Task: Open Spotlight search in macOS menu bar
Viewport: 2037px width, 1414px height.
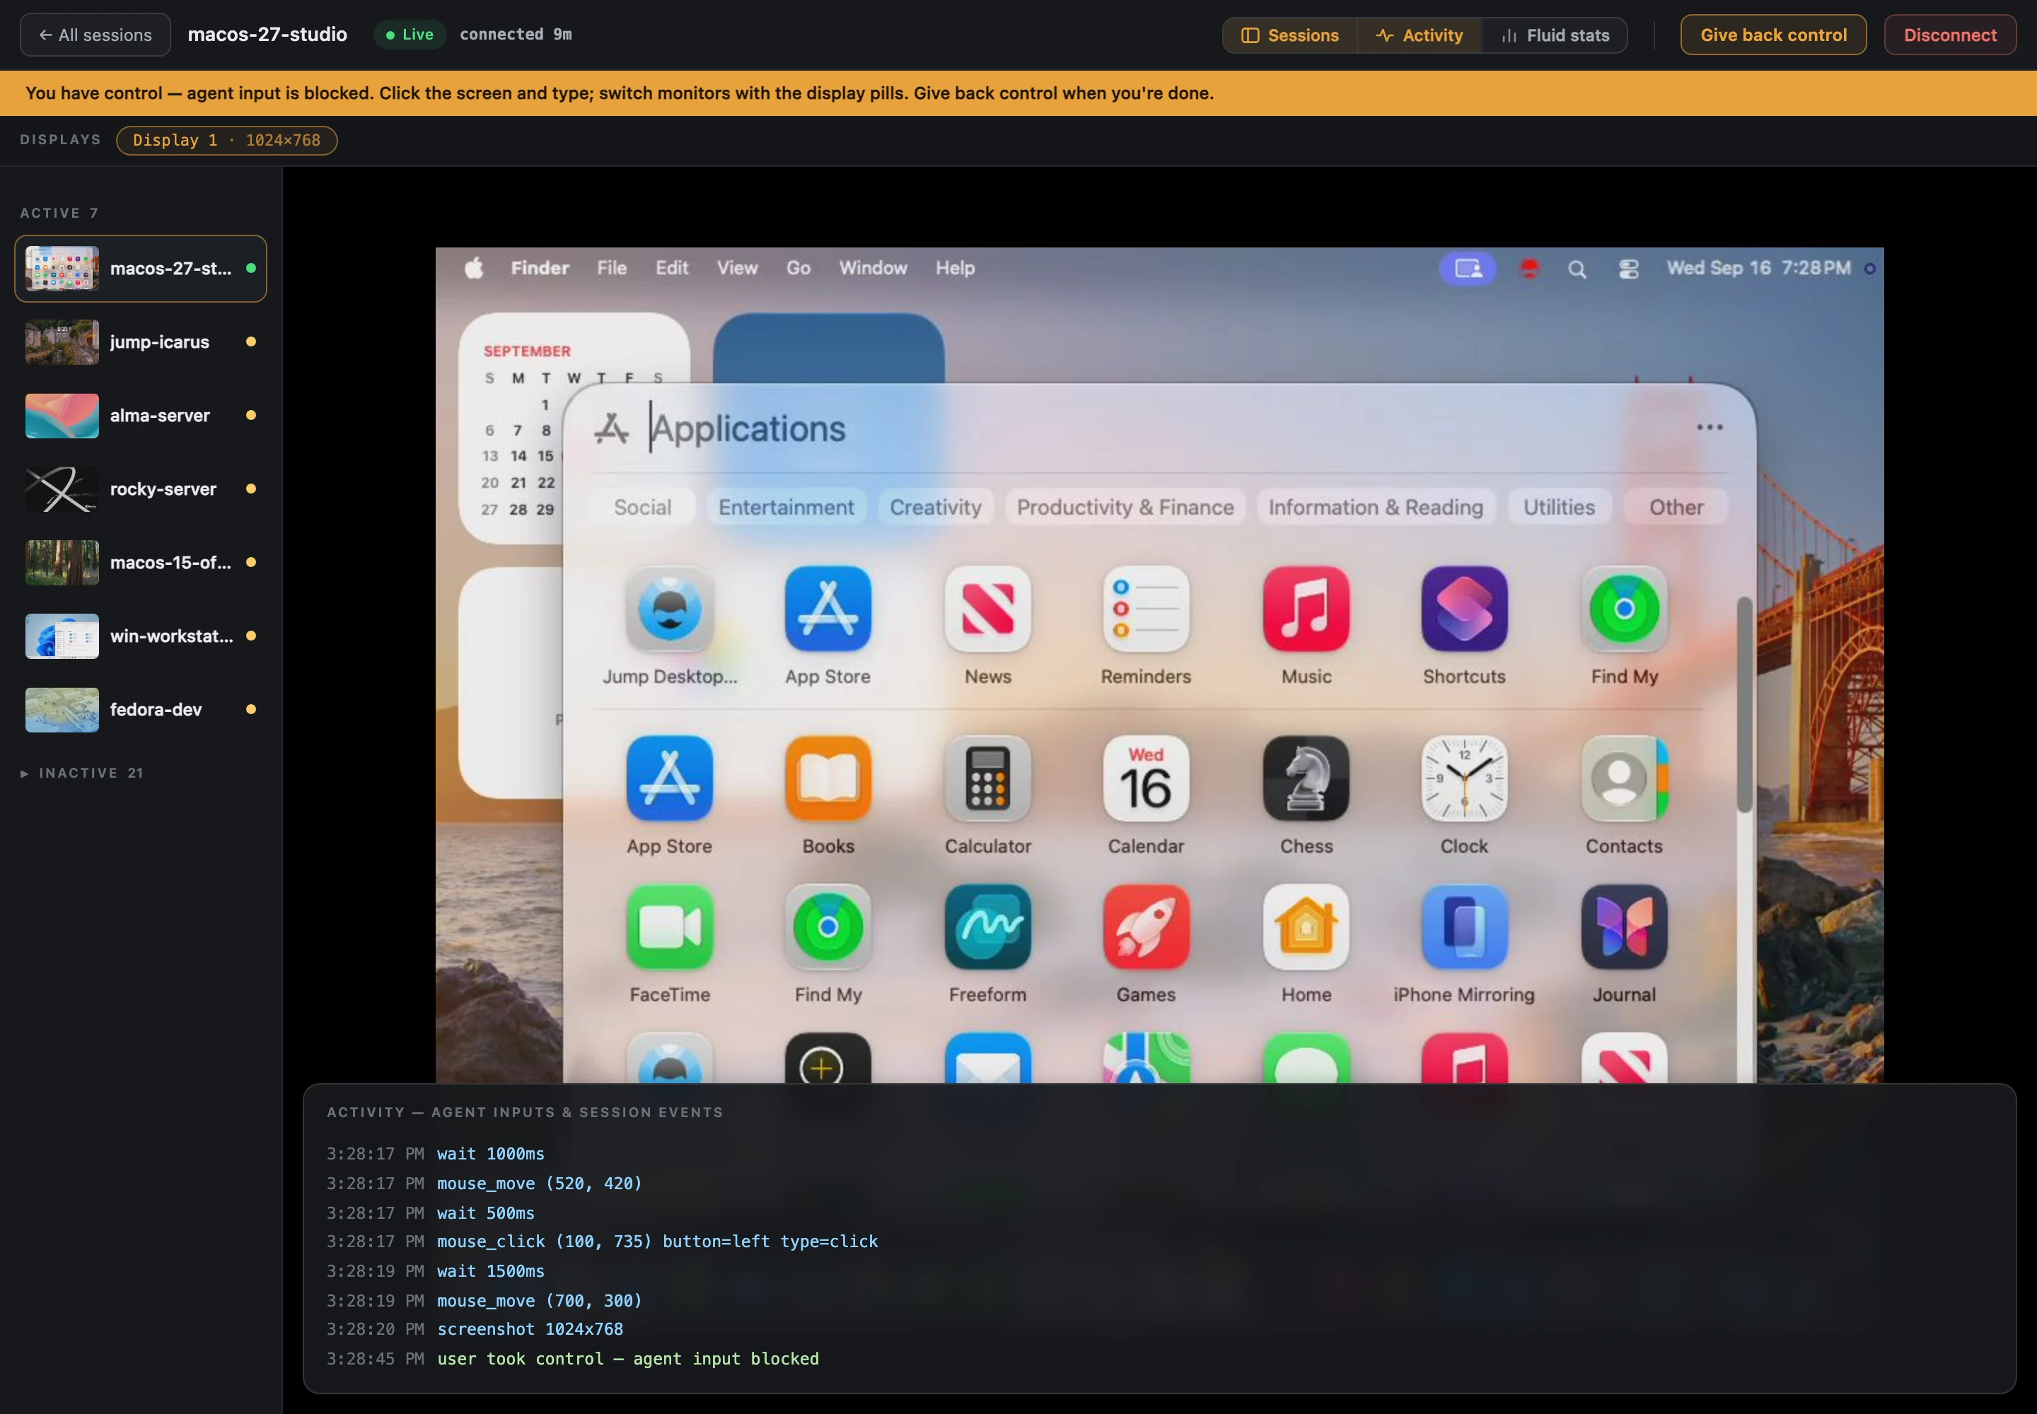Action: pyautogui.click(x=1577, y=269)
